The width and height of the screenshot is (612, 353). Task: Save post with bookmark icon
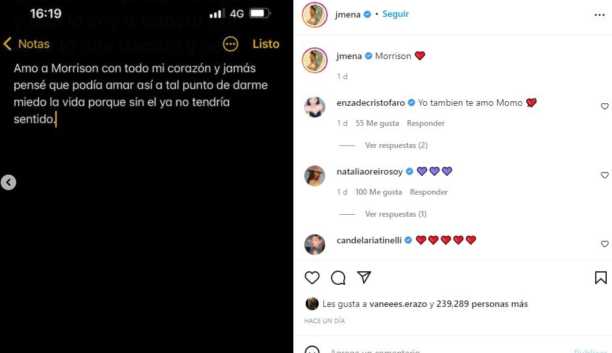(x=601, y=278)
